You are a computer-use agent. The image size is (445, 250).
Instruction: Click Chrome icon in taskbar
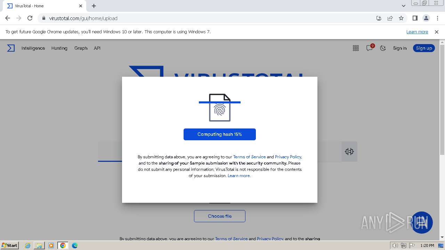coord(63,245)
